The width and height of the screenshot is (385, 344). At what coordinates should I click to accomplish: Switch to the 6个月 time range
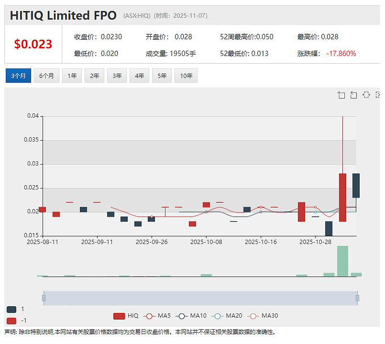(x=46, y=76)
